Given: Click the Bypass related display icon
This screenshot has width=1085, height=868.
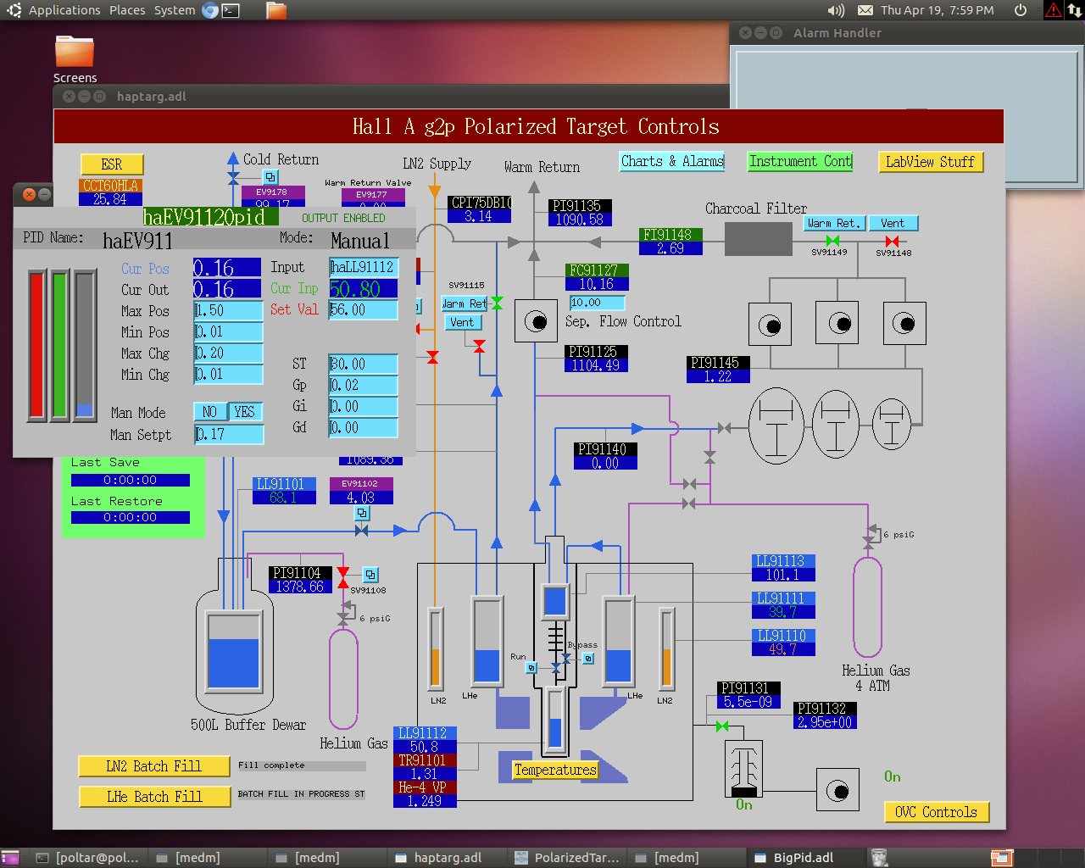Looking at the screenshot, I should (588, 658).
